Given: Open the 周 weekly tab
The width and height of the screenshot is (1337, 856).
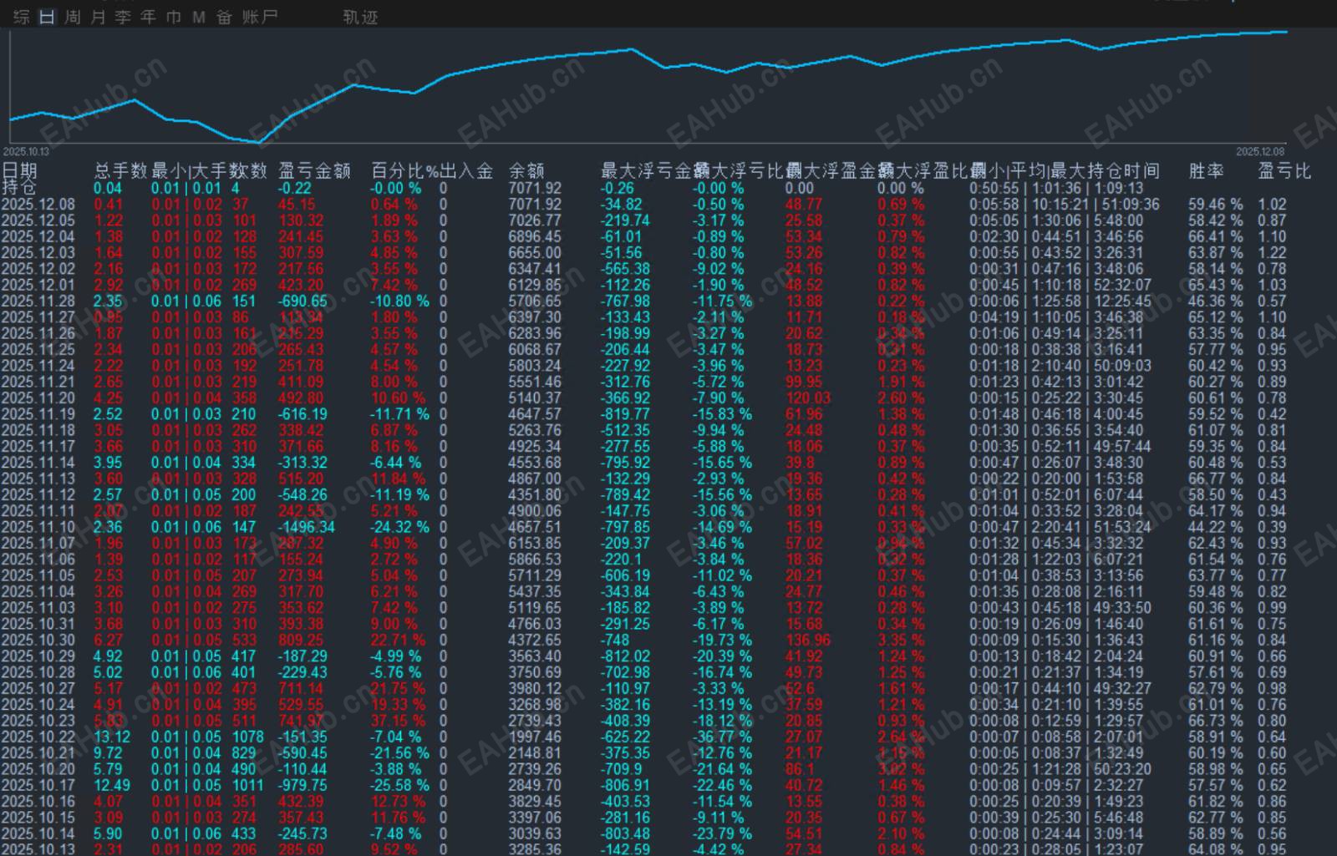Looking at the screenshot, I should (x=73, y=17).
